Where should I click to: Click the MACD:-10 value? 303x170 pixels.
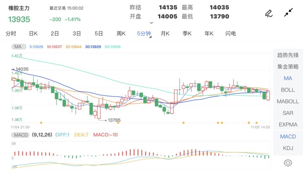click(105, 135)
